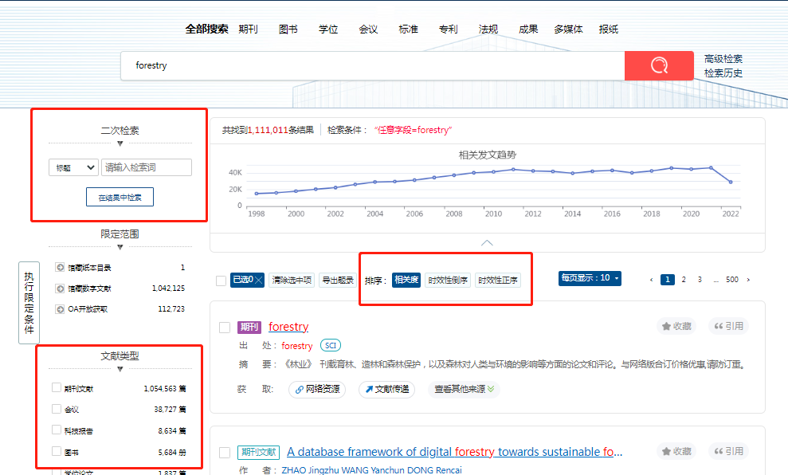Switch to the 学位 search tab
The height and width of the screenshot is (475, 788).
coord(328,29)
